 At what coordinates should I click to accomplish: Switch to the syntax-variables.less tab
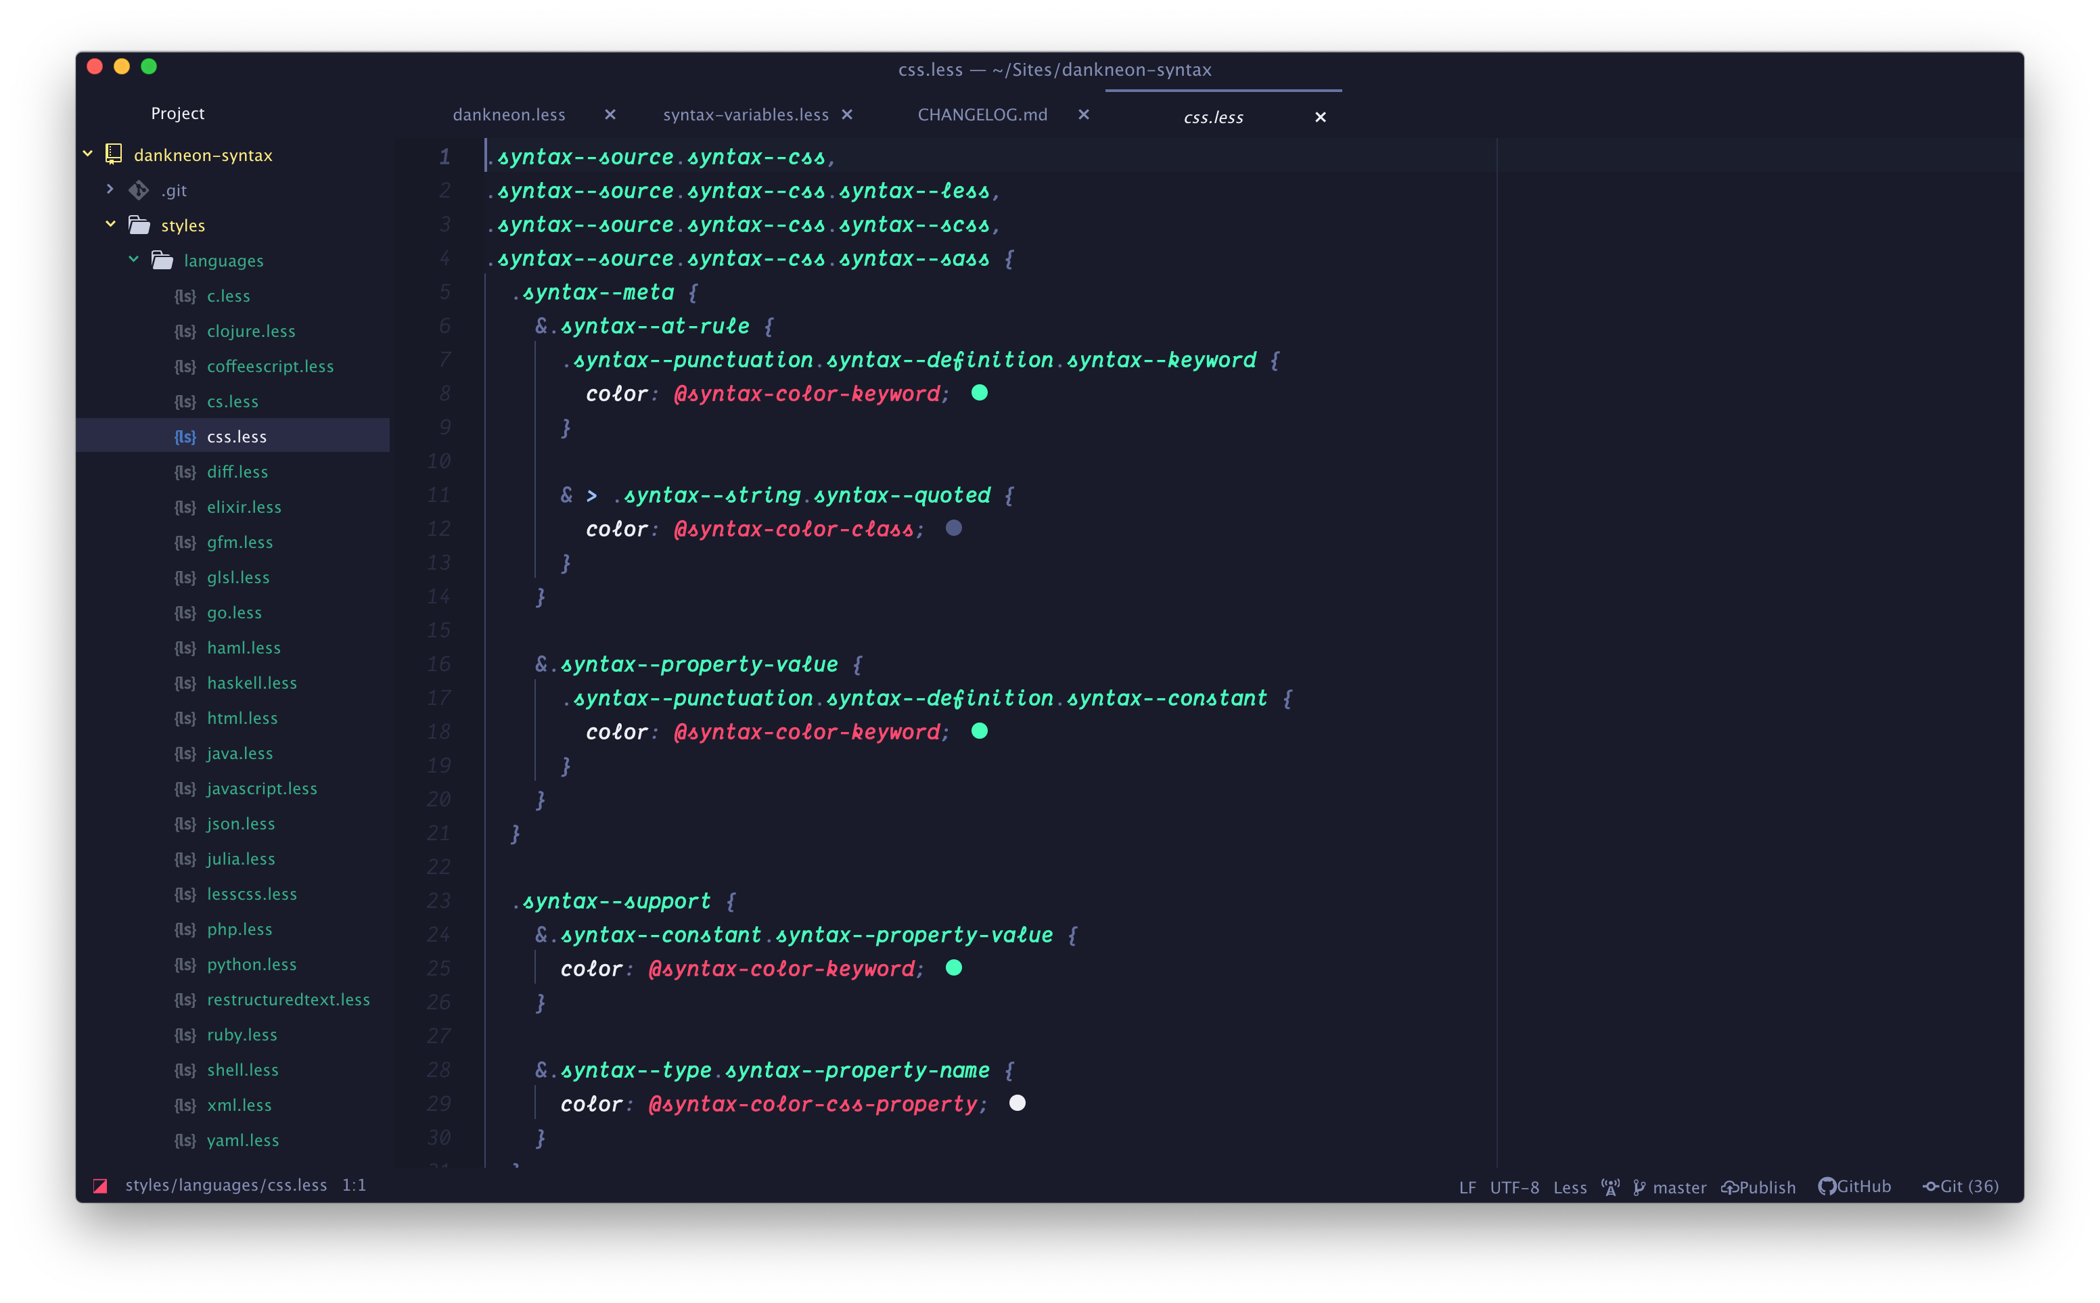coord(746,114)
